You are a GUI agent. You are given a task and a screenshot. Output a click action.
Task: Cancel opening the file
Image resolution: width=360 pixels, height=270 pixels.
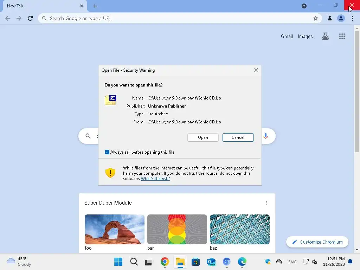[x=238, y=137]
